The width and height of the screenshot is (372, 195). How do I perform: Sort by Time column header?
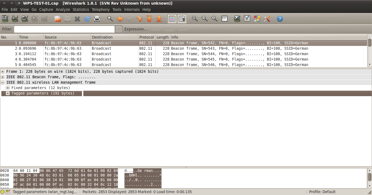point(31,37)
